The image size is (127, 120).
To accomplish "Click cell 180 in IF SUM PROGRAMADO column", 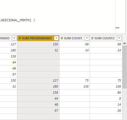I will (38, 86).
